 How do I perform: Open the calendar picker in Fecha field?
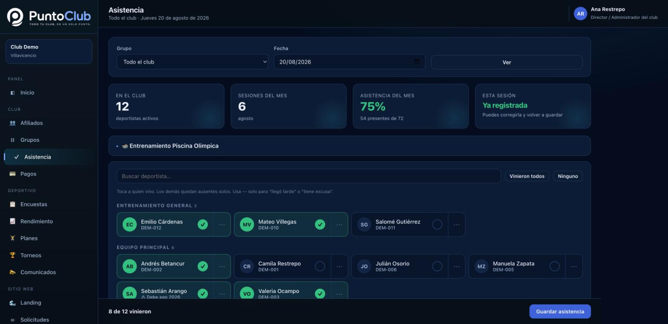coord(417,62)
